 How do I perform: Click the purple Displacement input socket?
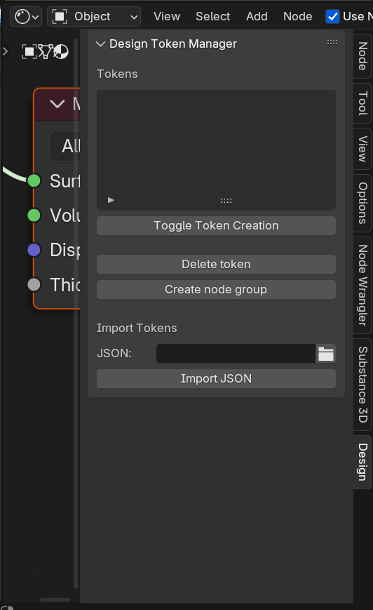(34, 250)
